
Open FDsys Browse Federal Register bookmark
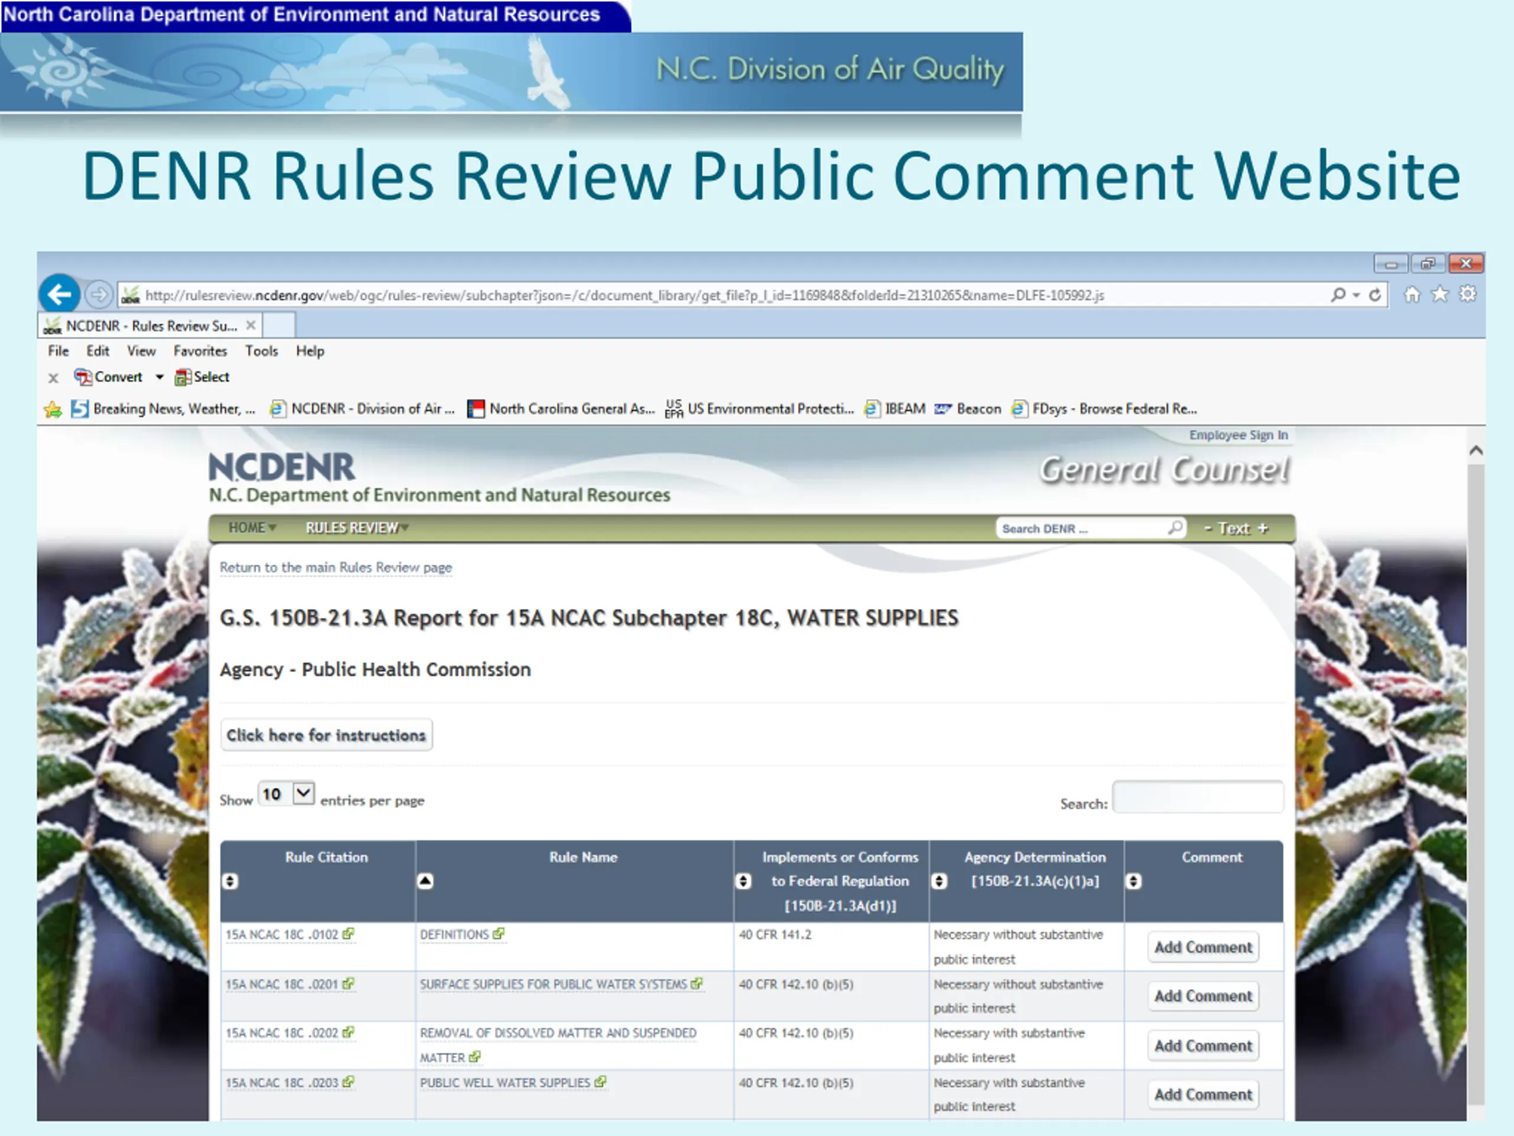tap(1105, 409)
